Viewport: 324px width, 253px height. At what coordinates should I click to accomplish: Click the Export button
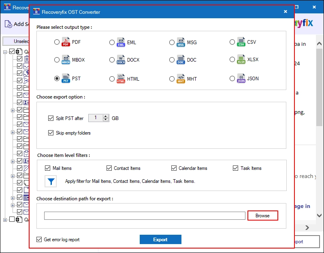[x=160, y=239]
